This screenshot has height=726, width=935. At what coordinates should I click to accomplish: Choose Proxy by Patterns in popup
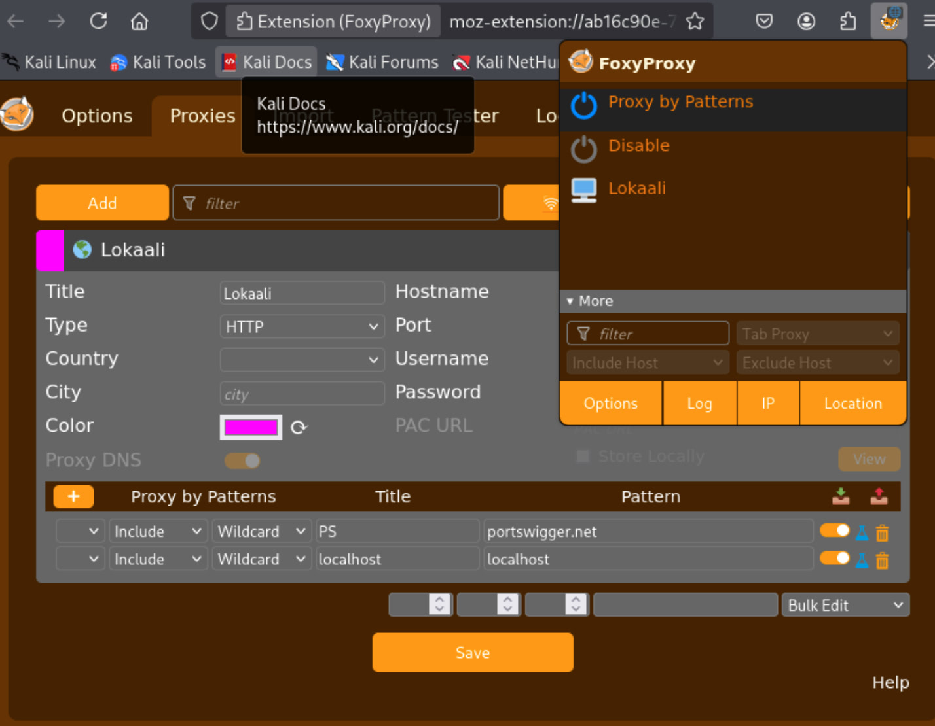(x=680, y=102)
